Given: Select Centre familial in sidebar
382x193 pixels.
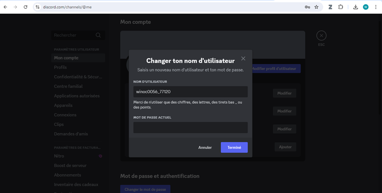Looking at the screenshot, I should pyautogui.click(x=68, y=86).
